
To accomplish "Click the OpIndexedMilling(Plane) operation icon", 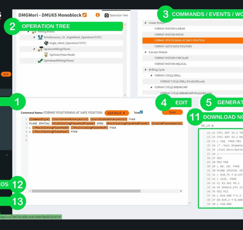I will click(40, 61).
